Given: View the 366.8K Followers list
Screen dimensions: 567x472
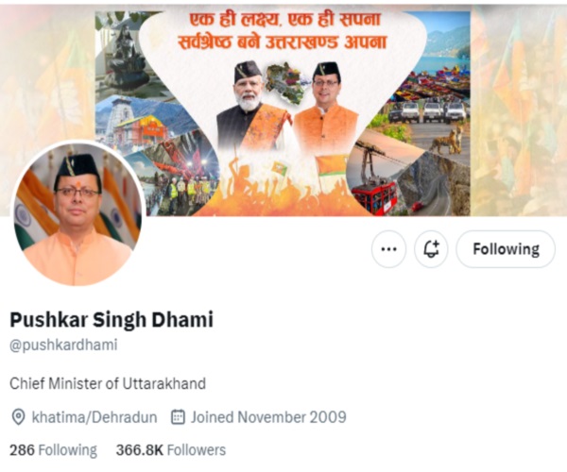Looking at the screenshot, I should (x=171, y=450).
